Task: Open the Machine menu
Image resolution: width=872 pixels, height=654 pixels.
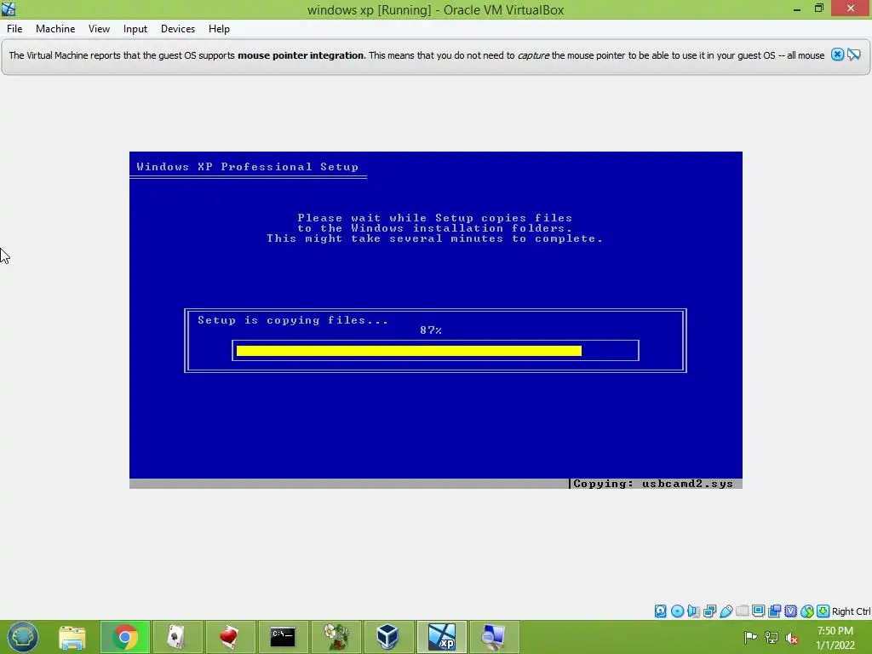Action: click(x=55, y=29)
